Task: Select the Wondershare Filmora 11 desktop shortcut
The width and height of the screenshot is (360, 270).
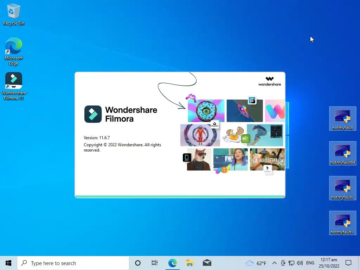Action: click(14, 86)
